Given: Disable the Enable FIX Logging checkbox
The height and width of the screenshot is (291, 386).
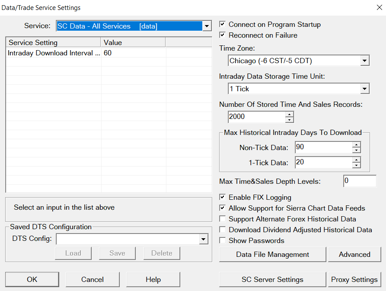Looking at the screenshot, I should [x=222, y=197].
